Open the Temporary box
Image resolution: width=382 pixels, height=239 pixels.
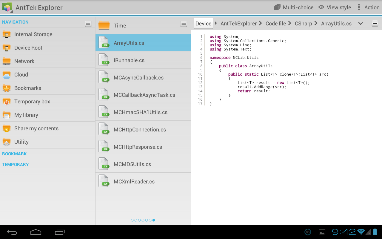tap(31, 101)
